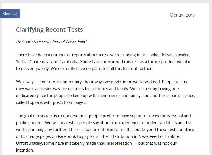Click the blue General category tag
This screenshot has width=212, height=155.
(10, 13)
